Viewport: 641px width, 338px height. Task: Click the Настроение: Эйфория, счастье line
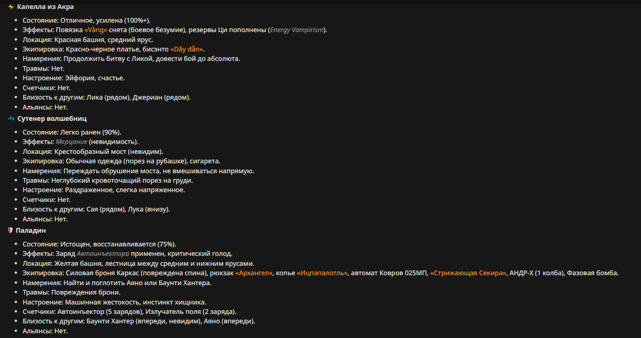pos(74,78)
